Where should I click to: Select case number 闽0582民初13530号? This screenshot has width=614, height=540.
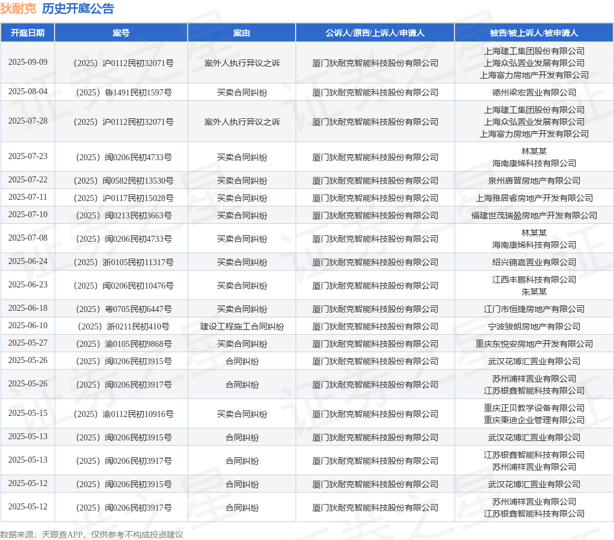tap(124, 181)
